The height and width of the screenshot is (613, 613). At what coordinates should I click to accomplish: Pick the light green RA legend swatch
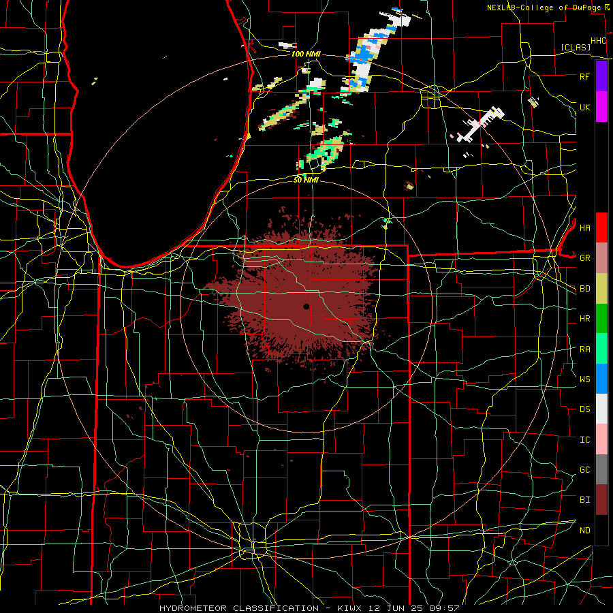[x=601, y=348]
